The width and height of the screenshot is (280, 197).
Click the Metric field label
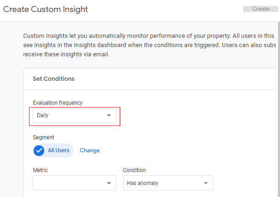pyautogui.click(x=41, y=170)
